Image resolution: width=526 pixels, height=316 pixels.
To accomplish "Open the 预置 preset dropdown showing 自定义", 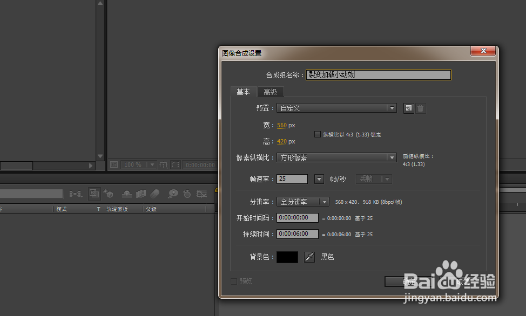I will 336,108.
